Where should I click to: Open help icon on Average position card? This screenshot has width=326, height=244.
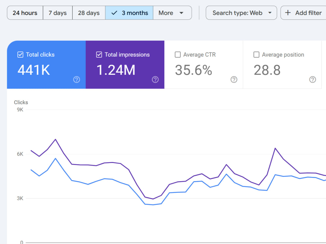coord(313,79)
